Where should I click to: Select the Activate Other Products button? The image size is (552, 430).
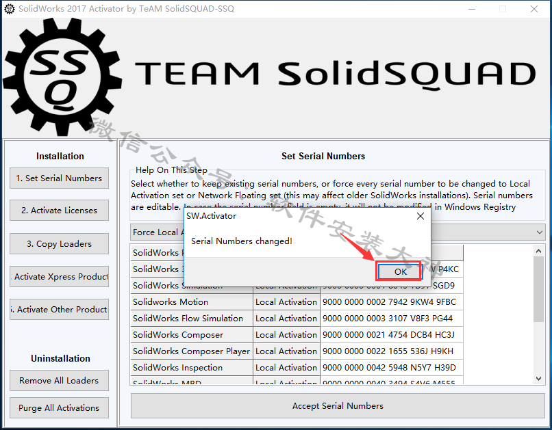[59, 310]
